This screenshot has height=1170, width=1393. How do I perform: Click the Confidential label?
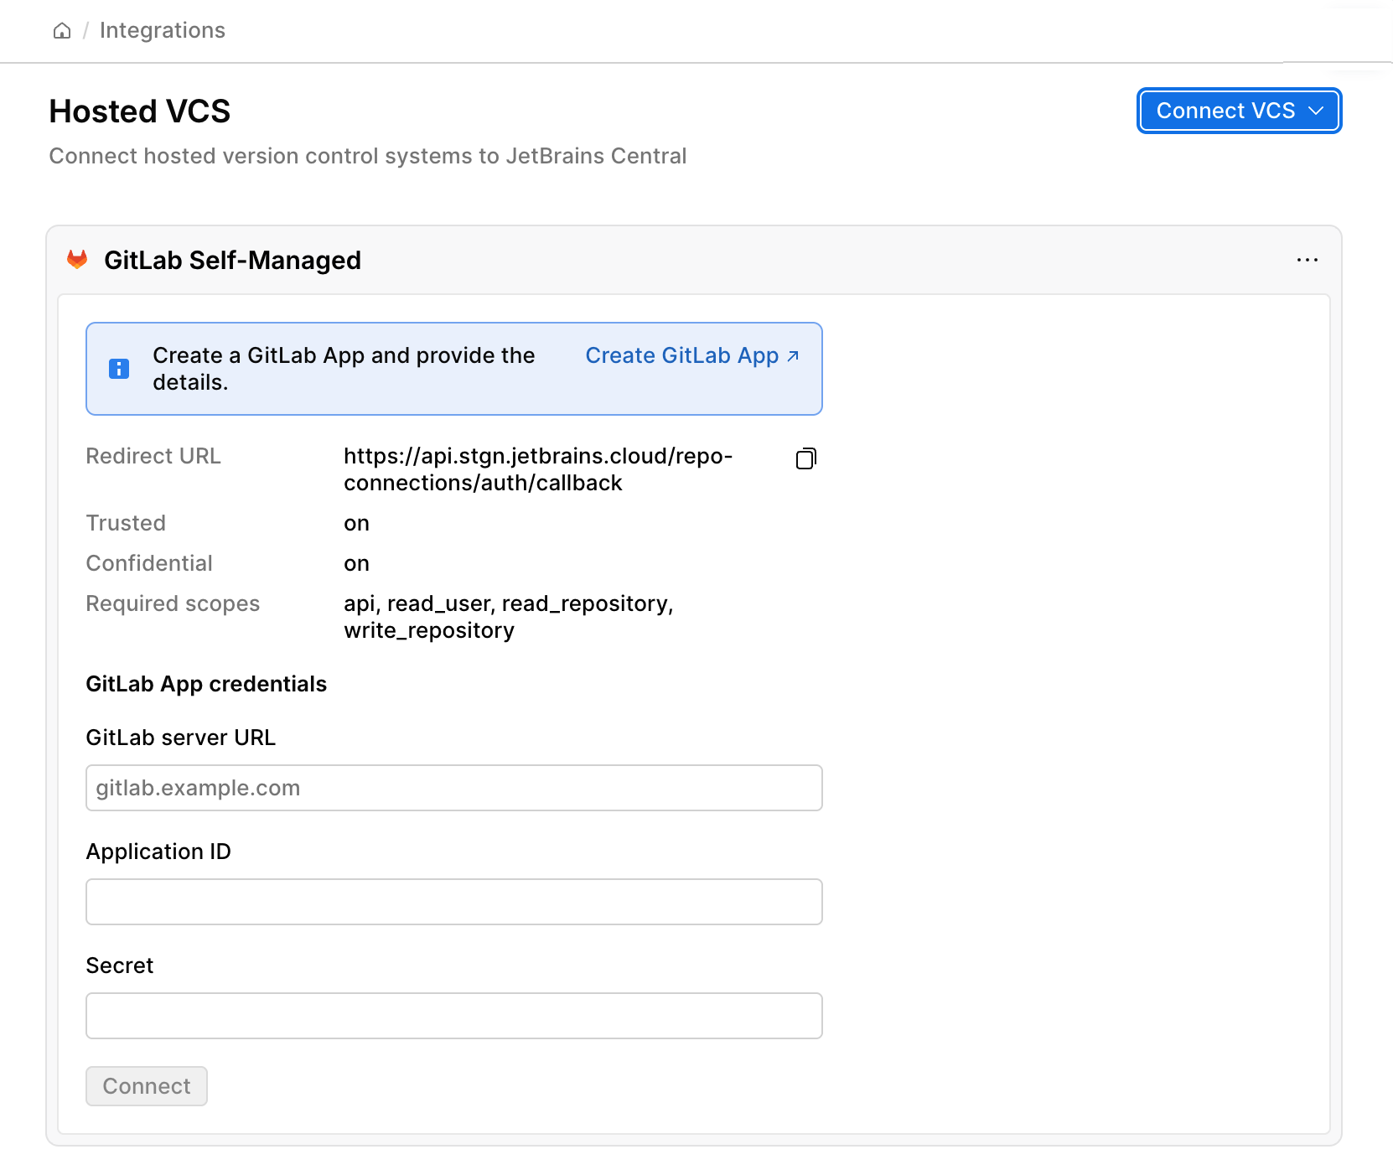149,563
